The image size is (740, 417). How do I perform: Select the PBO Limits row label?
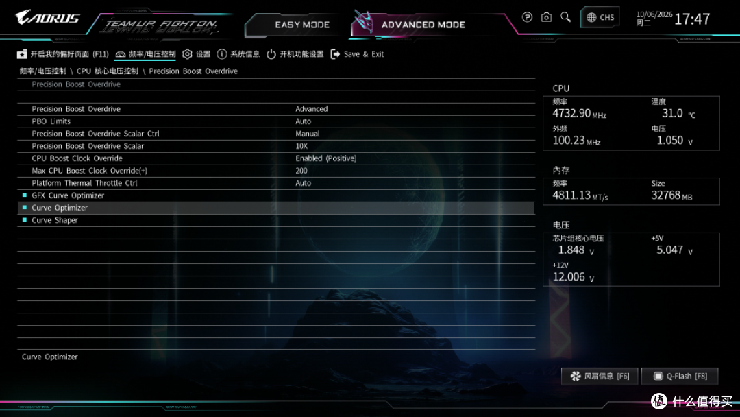(x=51, y=121)
